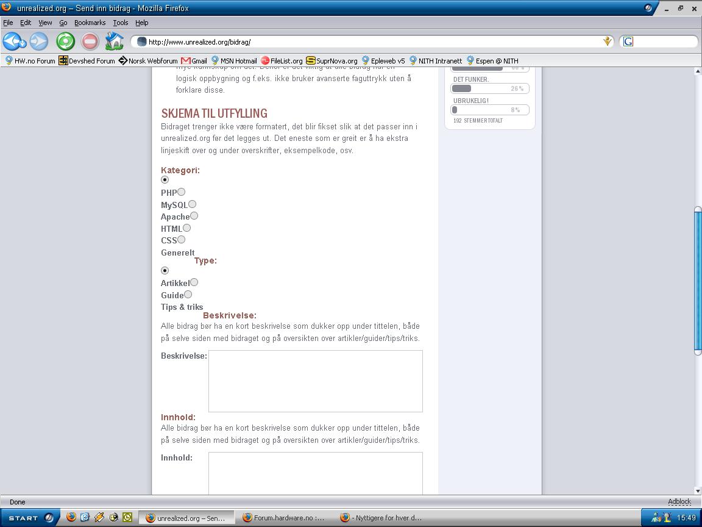Image resolution: width=702 pixels, height=527 pixels.
Task: Open the Epleweb v5 bookmark
Action: coord(383,60)
